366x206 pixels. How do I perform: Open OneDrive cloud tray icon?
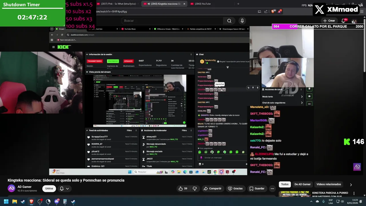point(317,201)
